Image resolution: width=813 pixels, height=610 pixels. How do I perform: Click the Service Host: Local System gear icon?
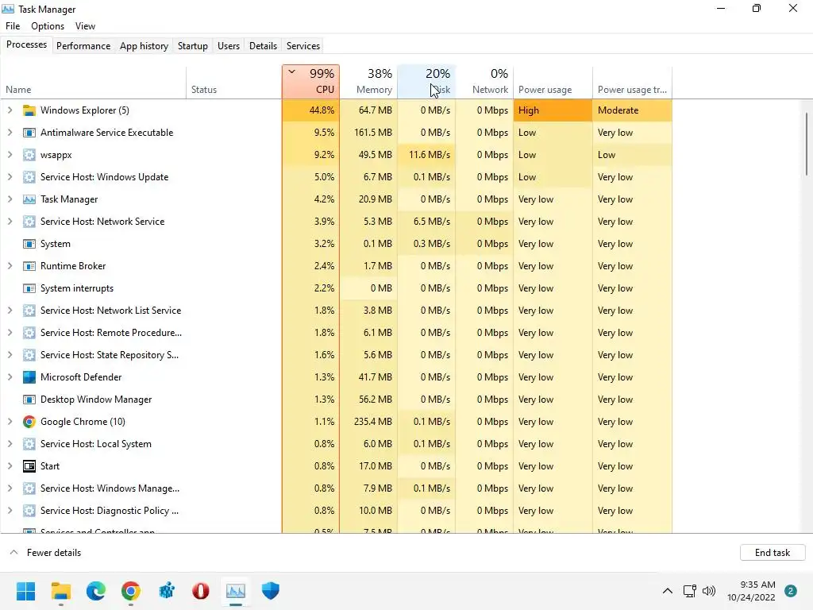[x=29, y=444]
